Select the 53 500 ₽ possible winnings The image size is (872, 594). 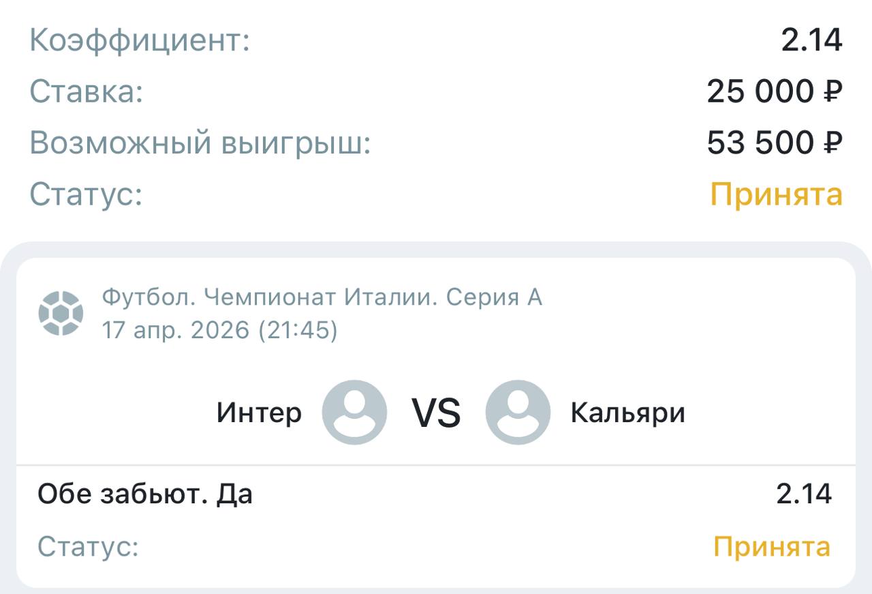point(775,143)
